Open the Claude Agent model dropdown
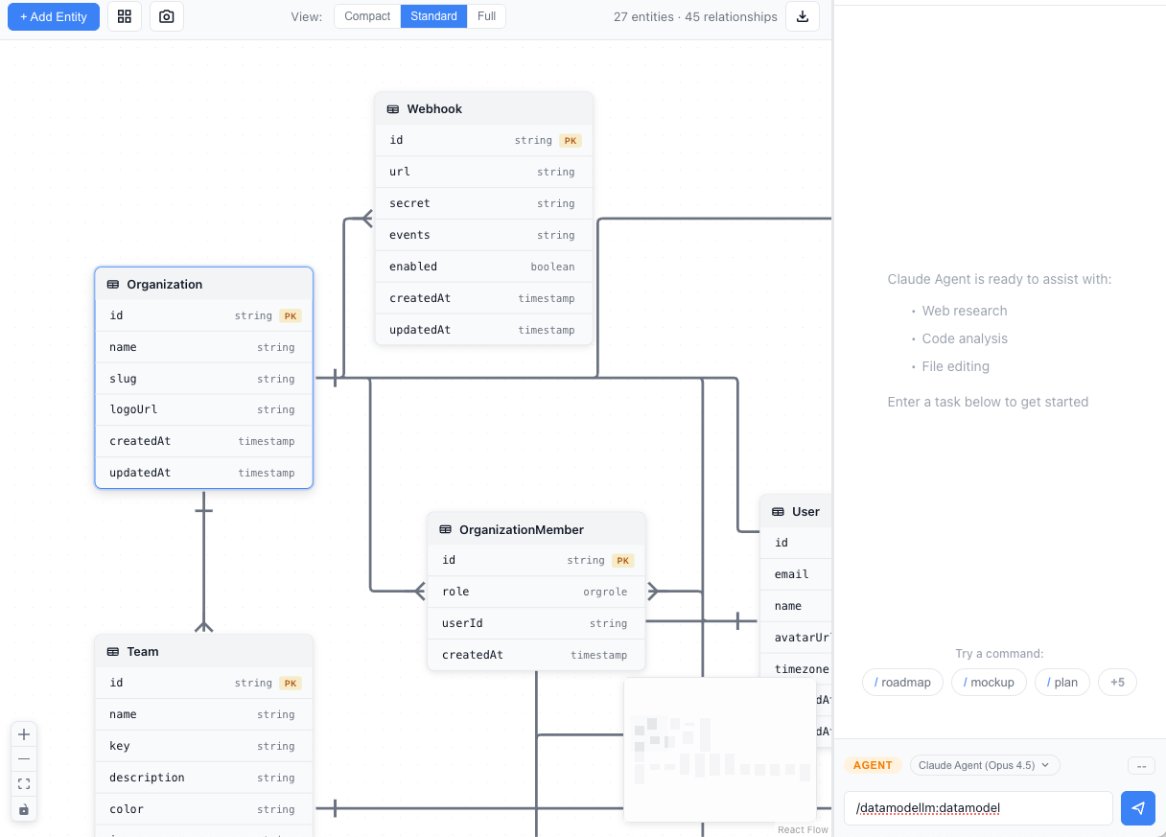 [x=985, y=765]
